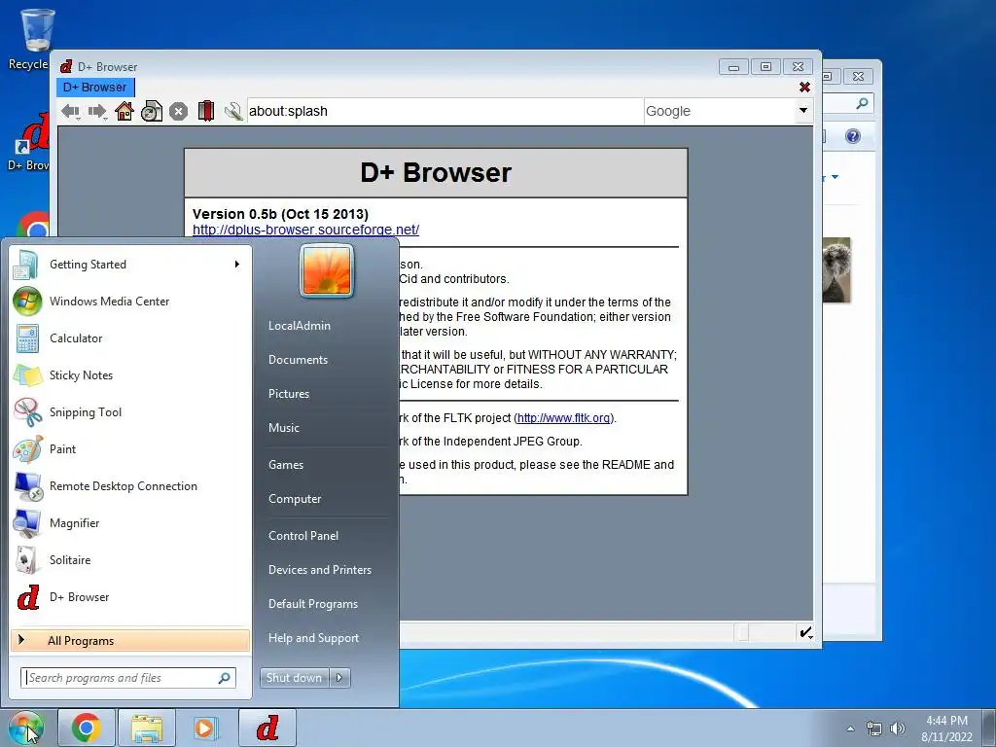Viewport: 996px width, 747px height.
Task: Open the tools wrench icon
Action: coord(233,111)
